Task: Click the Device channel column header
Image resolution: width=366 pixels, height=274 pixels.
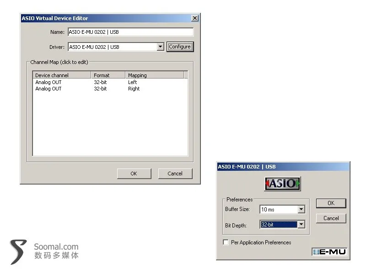Action: pyautogui.click(x=62, y=75)
